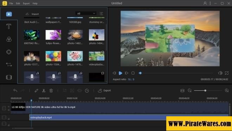Click the timeline playhead marker

(31, 100)
